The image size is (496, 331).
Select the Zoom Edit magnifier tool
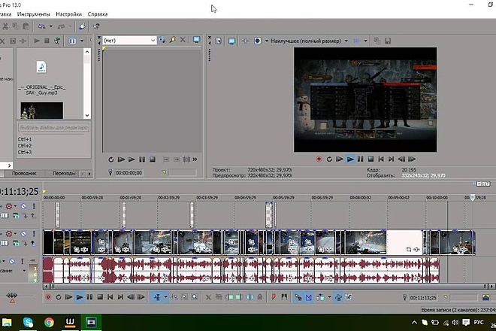[x=194, y=297]
